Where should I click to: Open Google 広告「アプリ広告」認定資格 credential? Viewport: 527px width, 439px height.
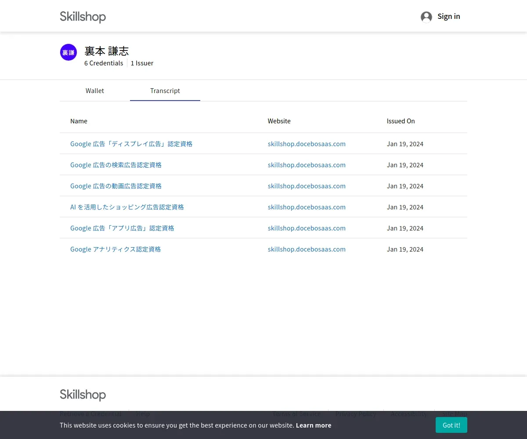click(122, 228)
